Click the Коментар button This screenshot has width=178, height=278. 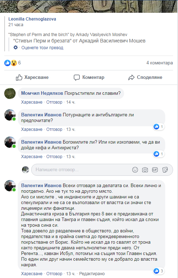point(89,77)
